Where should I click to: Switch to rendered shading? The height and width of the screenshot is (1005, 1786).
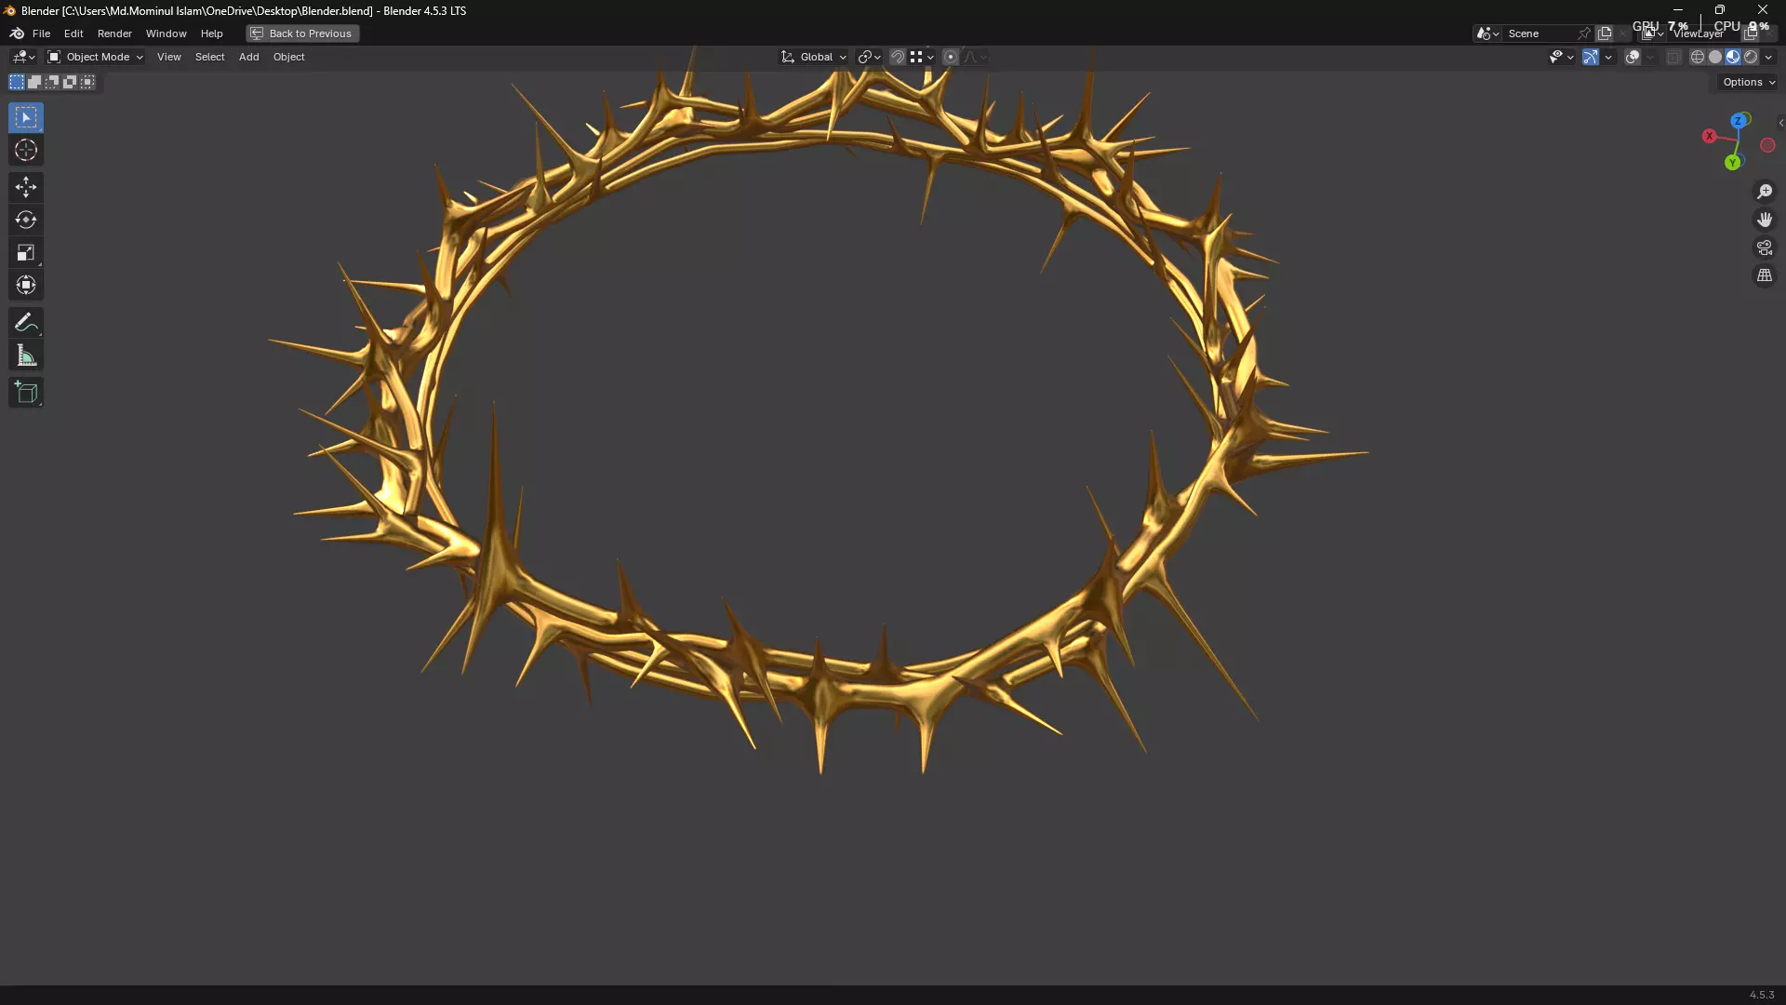tap(1751, 57)
